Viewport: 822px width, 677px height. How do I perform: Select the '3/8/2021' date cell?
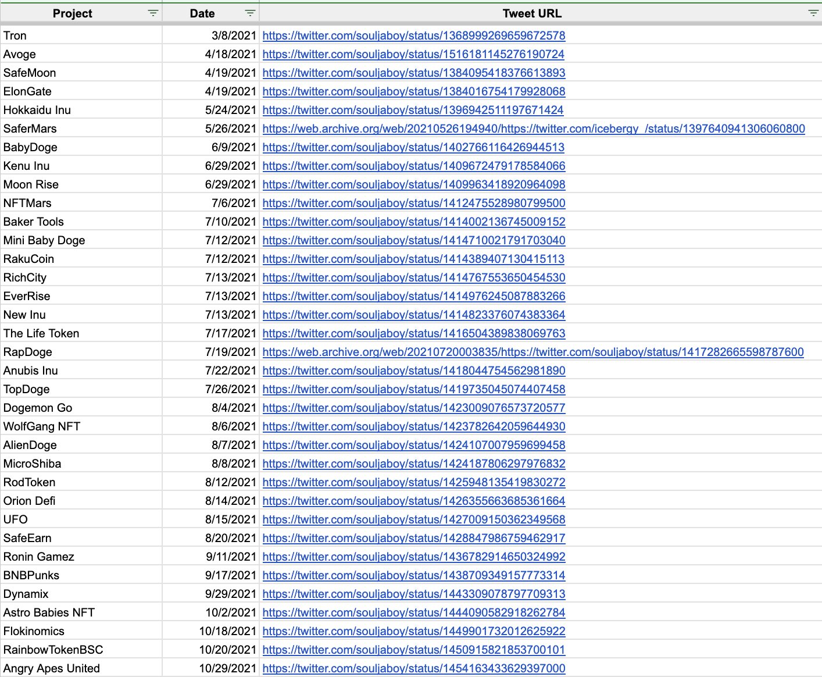[210, 35]
